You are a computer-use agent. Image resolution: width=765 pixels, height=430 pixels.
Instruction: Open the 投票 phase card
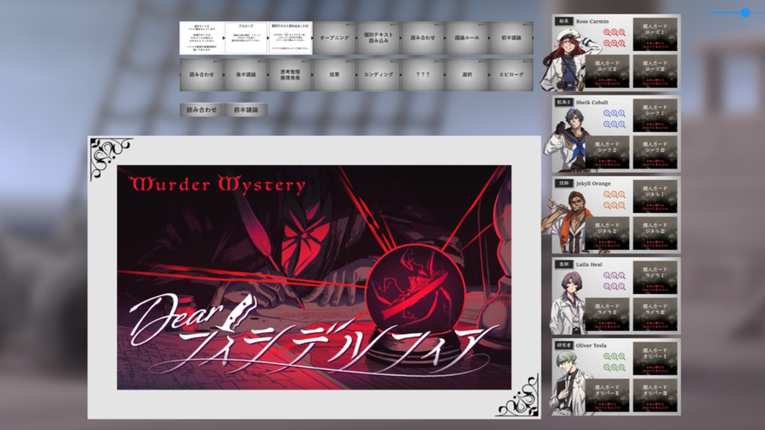point(334,75)
